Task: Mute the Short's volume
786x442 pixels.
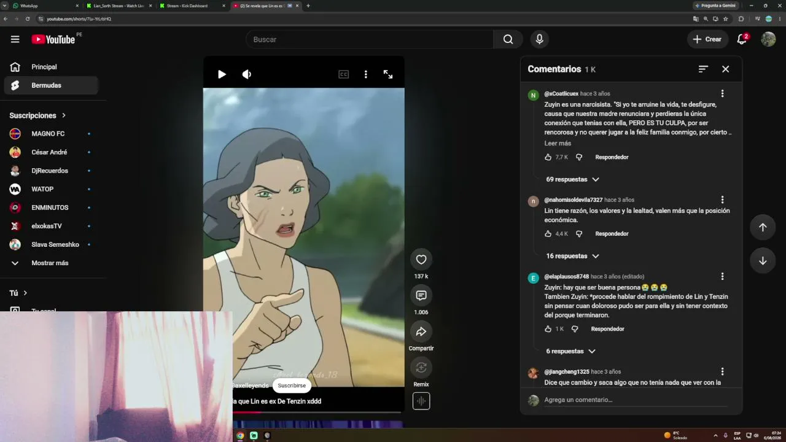Action: coord(247,74)
